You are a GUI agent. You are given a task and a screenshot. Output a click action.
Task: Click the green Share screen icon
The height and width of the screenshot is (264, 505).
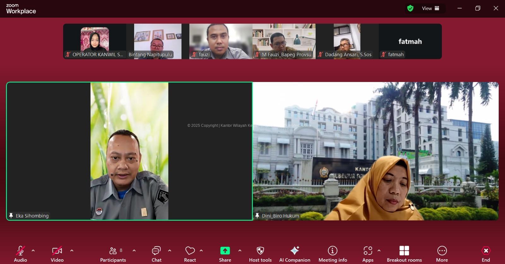(225, 251)
